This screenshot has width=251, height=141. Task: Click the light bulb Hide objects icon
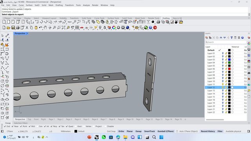click(x=100, y=28)
